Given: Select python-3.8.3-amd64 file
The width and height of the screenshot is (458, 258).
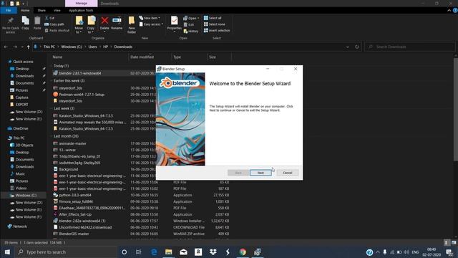Looking at the screenshot, I should 74,195.
